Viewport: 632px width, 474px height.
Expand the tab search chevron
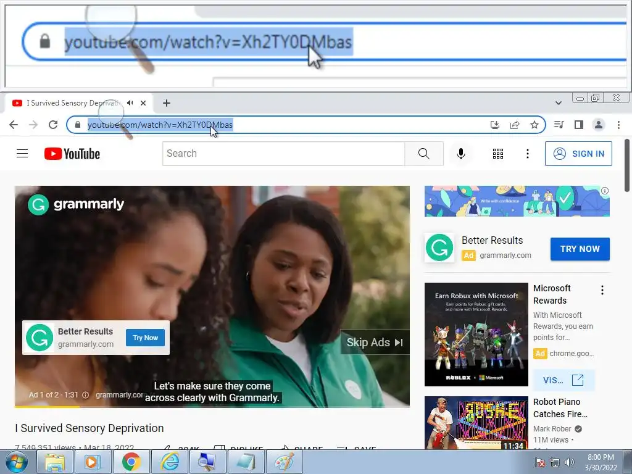559,103
